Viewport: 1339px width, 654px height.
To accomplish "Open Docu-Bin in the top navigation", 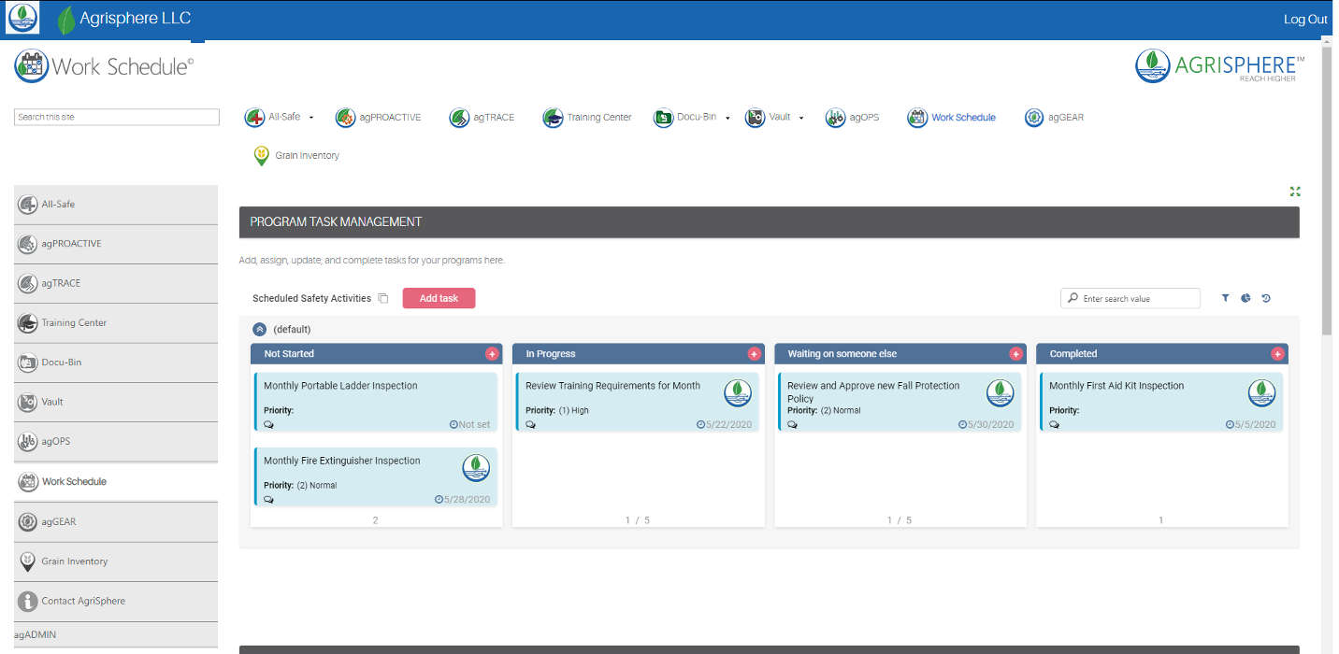I will (x=685, y=118).
